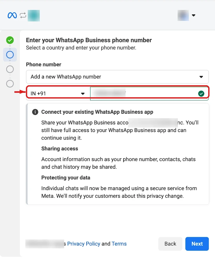Click the sync arrows icon beside Meta logo
Image resolution: width=215 pixels, height=258 pixels.
23,15
